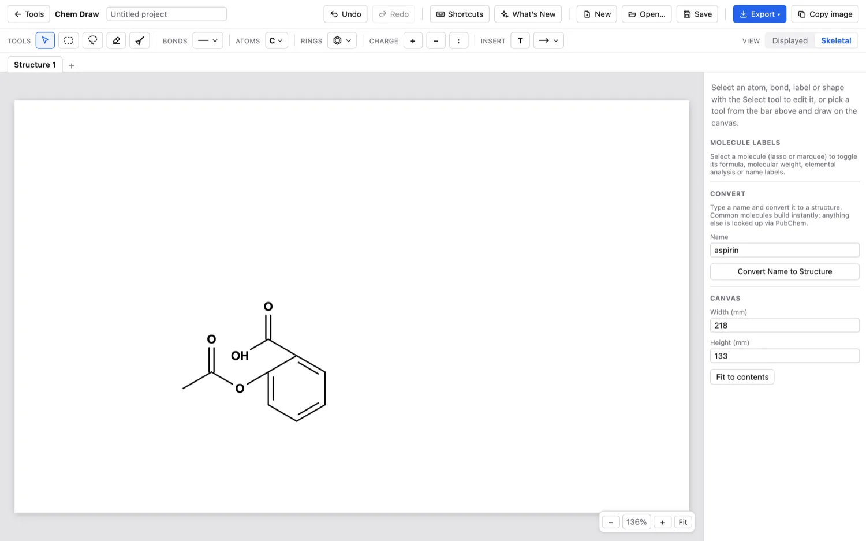This screenshot has height=541, width=866.
Task: Activate the eraser tool
Action: (x=116, y=40)
